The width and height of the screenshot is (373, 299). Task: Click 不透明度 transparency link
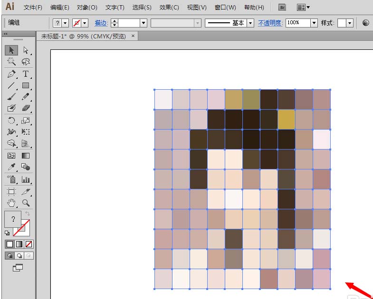pyautogui.click(x=270, y=23)
